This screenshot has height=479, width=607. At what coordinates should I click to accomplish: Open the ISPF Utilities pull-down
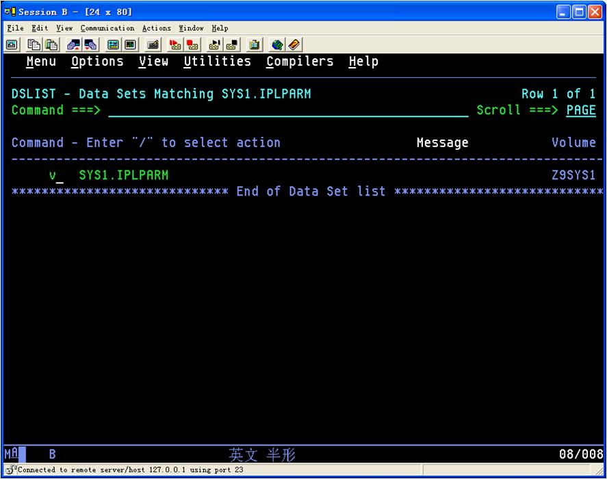(217, 62)
